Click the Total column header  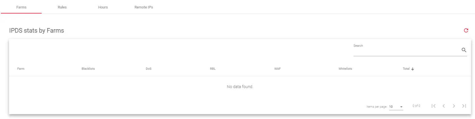406,69
